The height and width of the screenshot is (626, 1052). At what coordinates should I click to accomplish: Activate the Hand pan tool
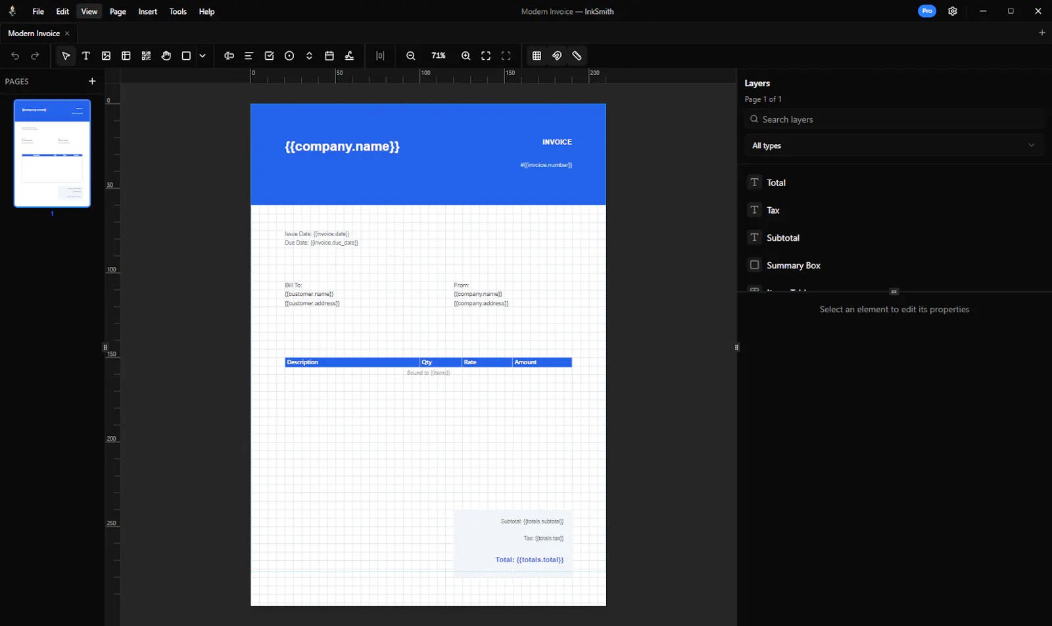(x=166, y=56)
